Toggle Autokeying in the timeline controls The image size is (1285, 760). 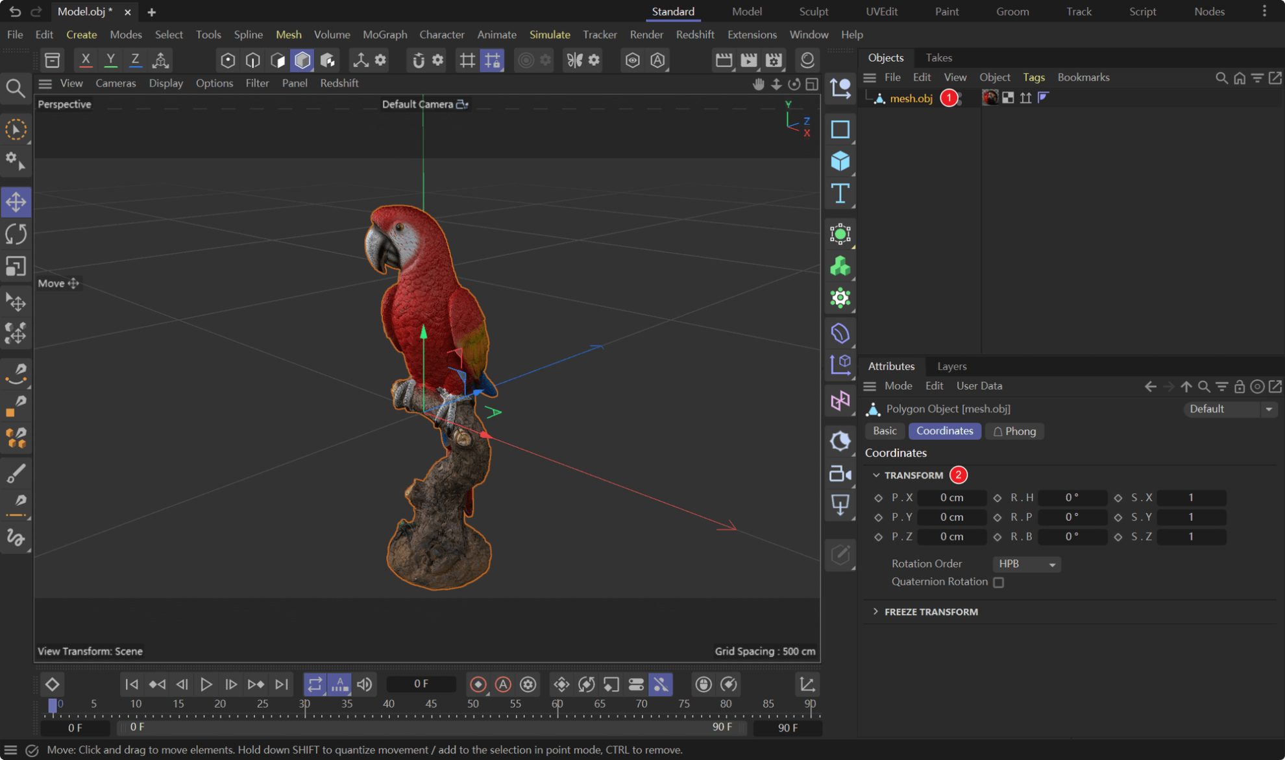(503, 684)
